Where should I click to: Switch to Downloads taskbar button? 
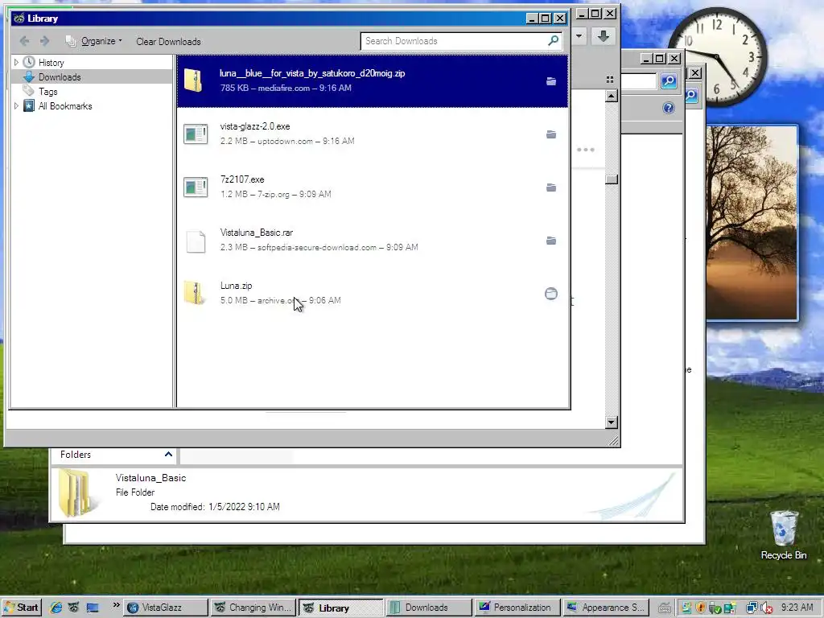point(429,608)
